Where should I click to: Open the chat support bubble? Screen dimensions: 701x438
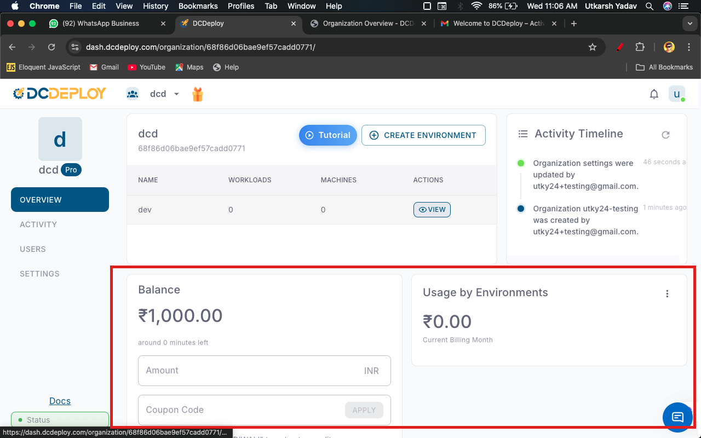pyautogui.click(x=677, y=417)
